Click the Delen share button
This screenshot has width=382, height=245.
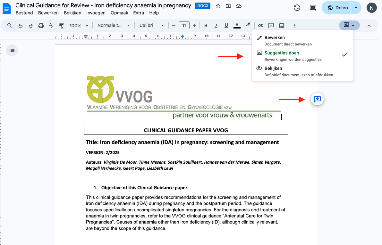click(x=336, y=8)
